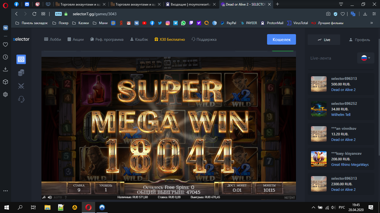
Task: Open Gmail bookmark icon
Action: 129,23
